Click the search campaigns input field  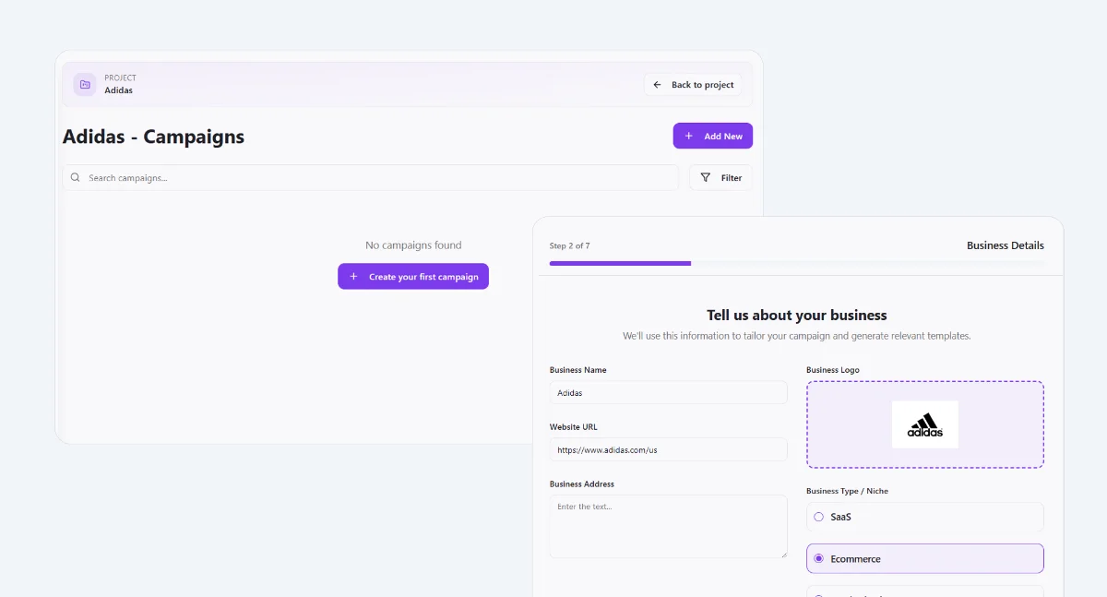coord(371,177)
